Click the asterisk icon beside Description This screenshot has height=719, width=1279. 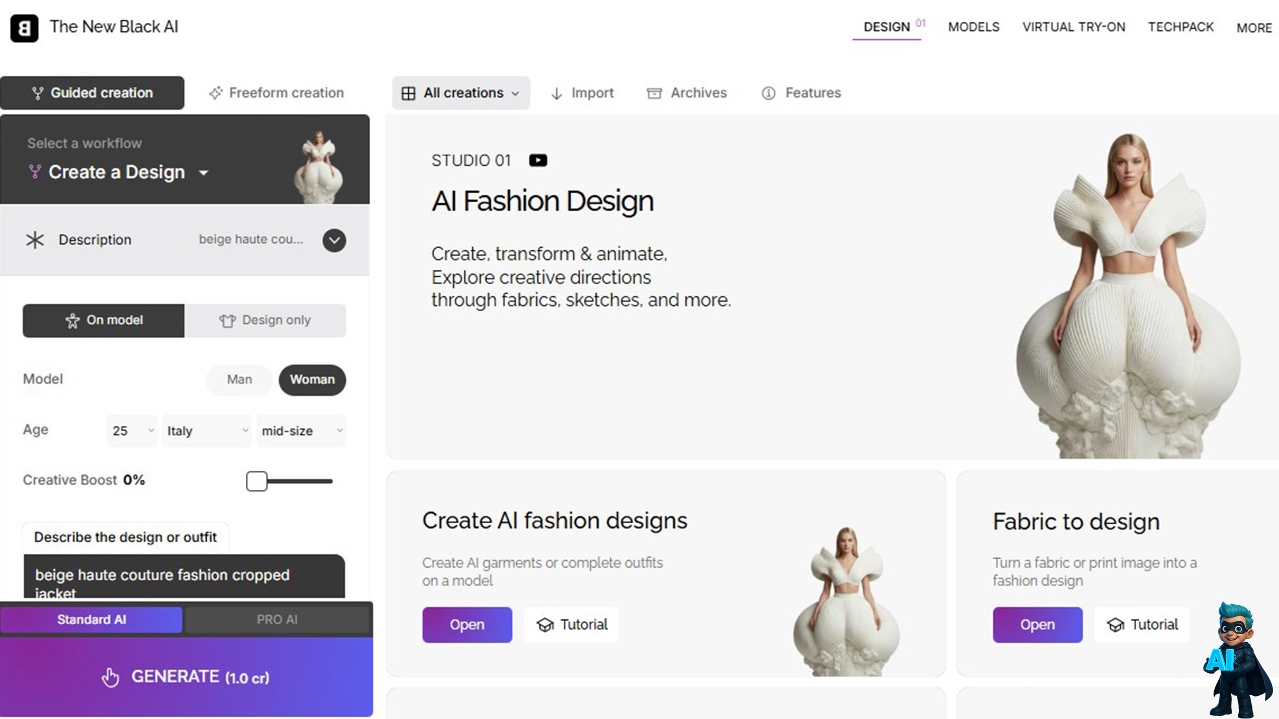pyautogui.click(x=35, y=240)
